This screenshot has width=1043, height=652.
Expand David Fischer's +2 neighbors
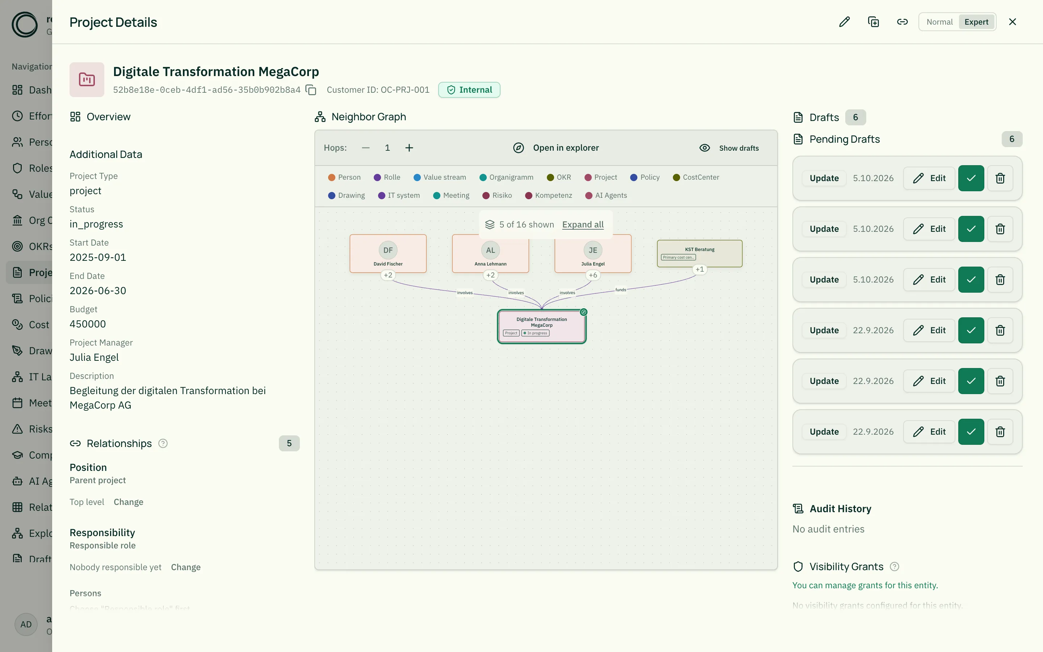pos(388,275)
